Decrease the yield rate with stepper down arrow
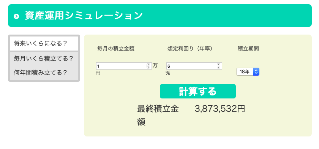 click(219, 67)
